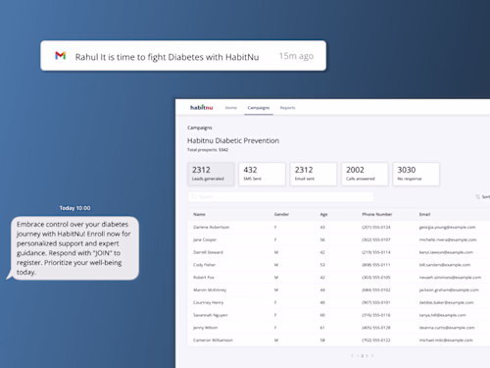Viewport: 490px width, 368px height.
Task: Click the 15m ago timestamp
Action: tap(296, 56)
